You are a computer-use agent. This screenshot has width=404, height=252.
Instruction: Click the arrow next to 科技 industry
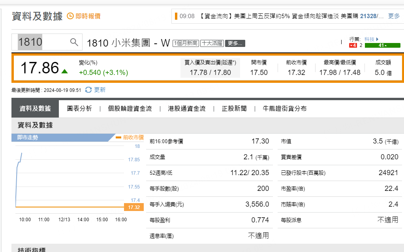click(377, 39)
